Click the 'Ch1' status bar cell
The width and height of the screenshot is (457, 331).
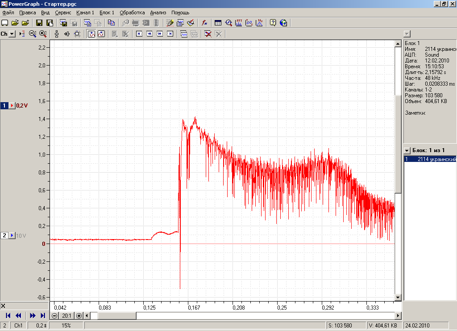[18, 326]
